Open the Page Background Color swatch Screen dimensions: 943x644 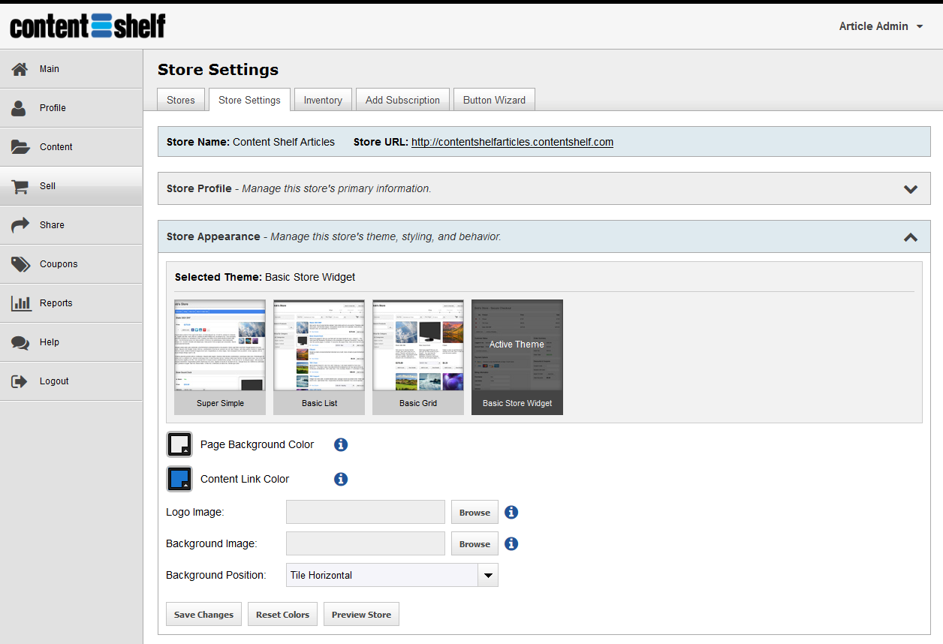click(x=179, y=444)
